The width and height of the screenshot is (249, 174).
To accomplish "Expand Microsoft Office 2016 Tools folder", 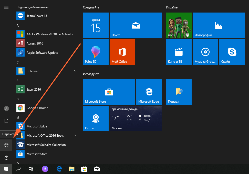I will point(75,135).
